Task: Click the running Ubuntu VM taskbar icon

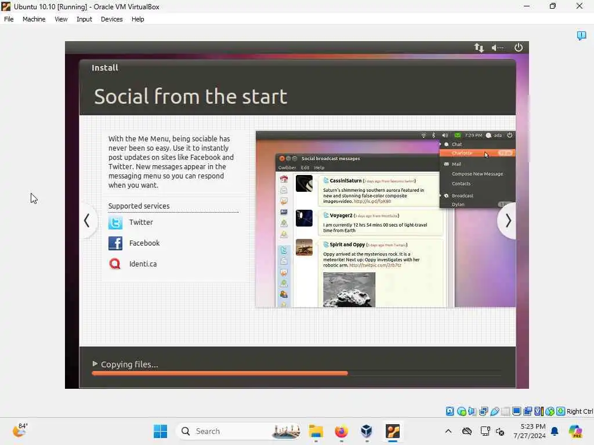Action: [x=393, y=431]
